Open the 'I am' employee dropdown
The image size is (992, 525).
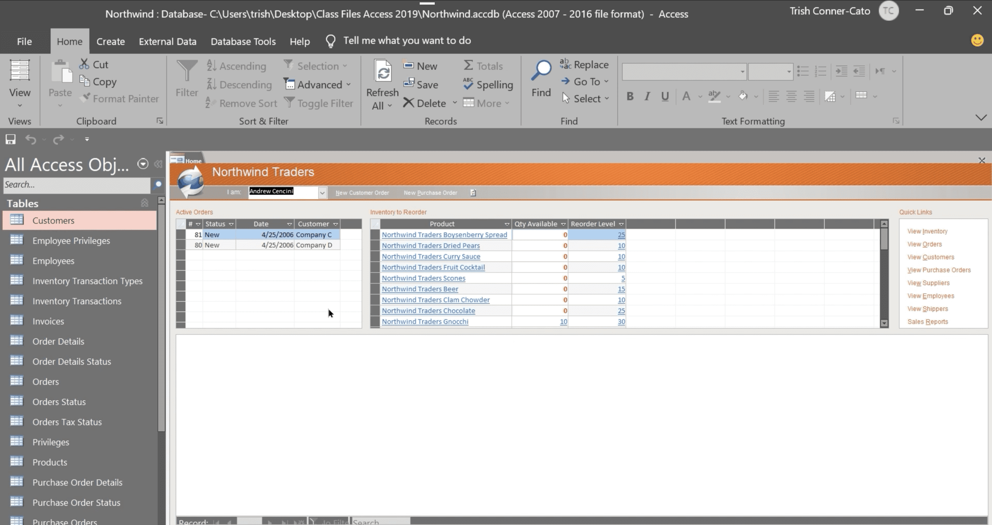(322, 193)
